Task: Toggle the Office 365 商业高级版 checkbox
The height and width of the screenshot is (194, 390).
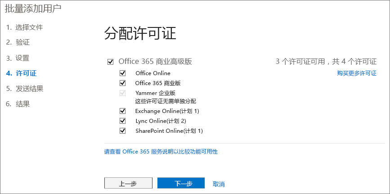Action: [x=111, y=62]
